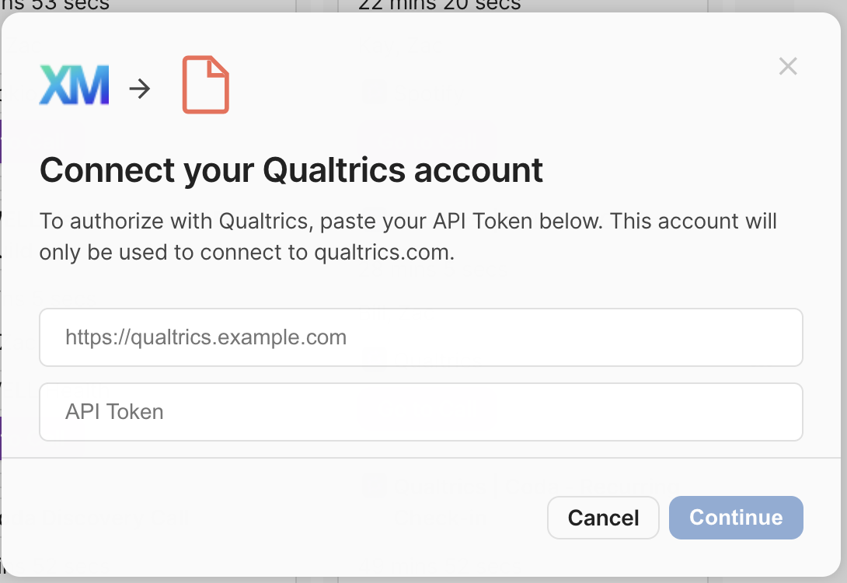
Task: Click "This account will" in the description
Action: (x=694, y=221)
